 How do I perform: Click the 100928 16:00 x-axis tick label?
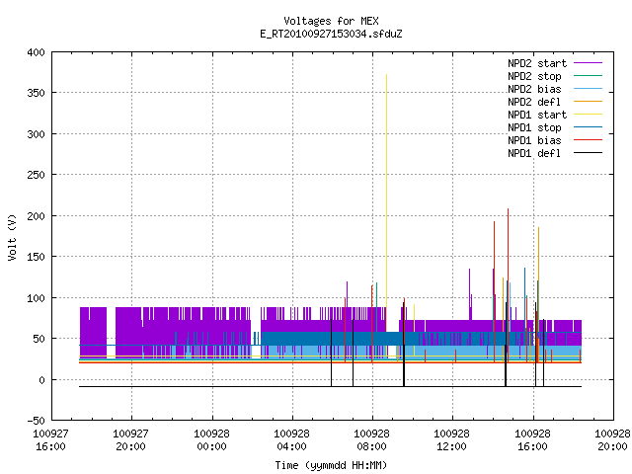point(532,440)
